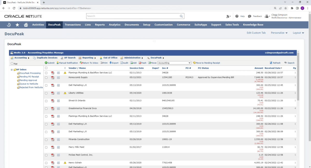Open the Knowledge Base menu
The image size is (311, 168).
(253, 25)
